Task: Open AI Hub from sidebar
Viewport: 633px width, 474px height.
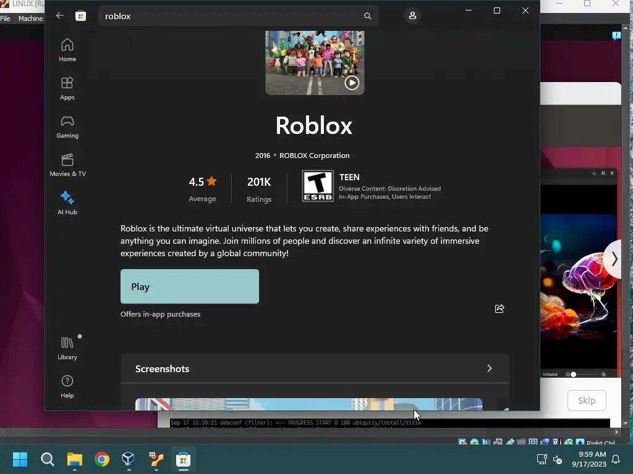Action: point(67,203)
